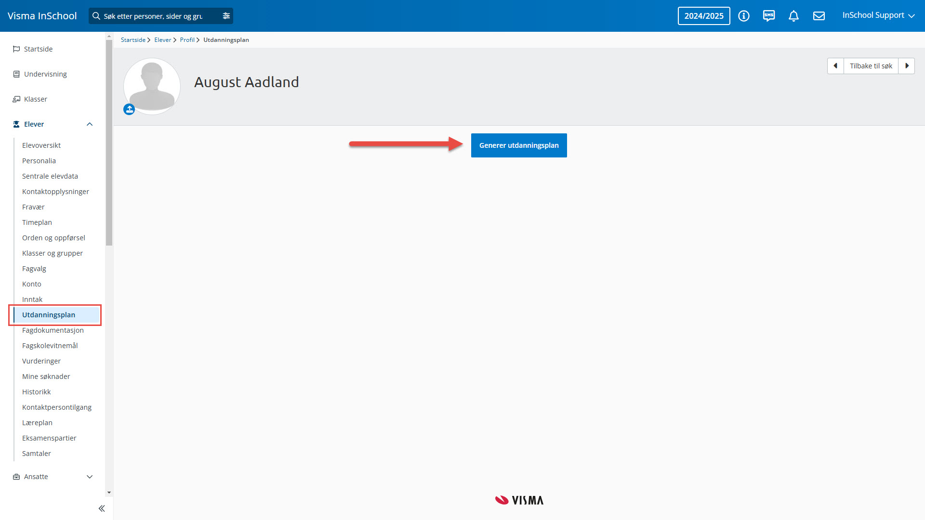
Task: Click Tilbake til søk button
Action: (871, 66)
